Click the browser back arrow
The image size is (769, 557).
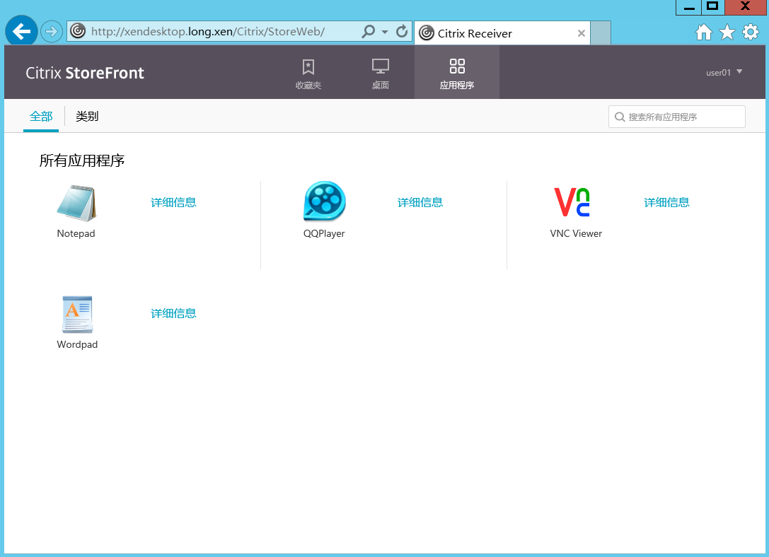[21, 32]
